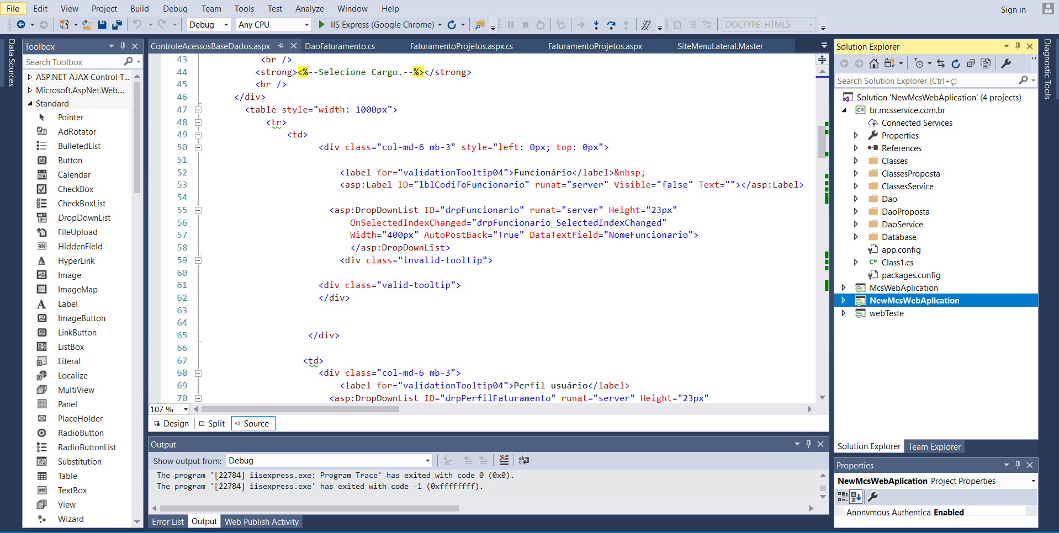Click Solution Explorer Refresh icon
Screen dimensions: 1059x533
coord(956,63)
